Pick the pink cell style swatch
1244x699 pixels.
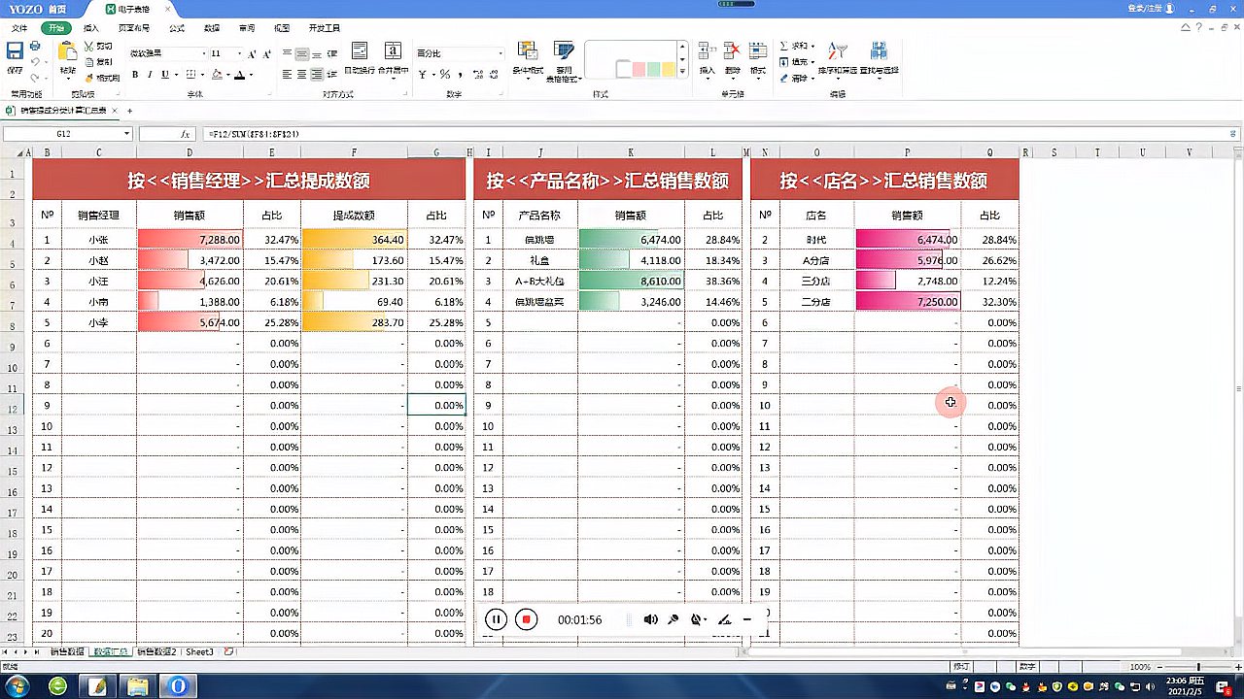(x=638, y=69)
